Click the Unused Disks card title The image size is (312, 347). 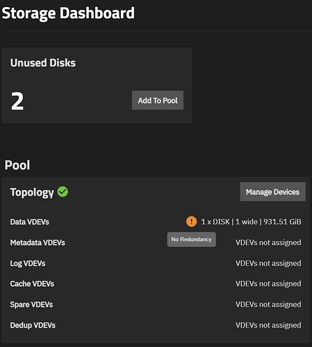coord(43,63)
